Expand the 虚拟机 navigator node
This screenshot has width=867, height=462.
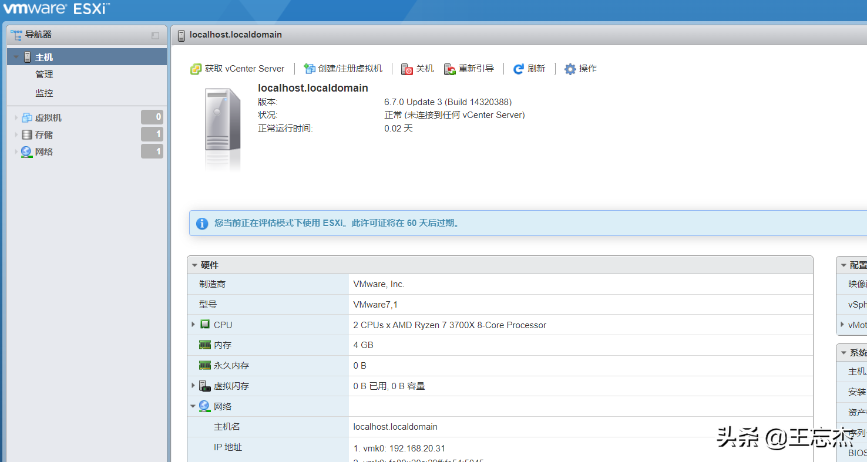16,117
